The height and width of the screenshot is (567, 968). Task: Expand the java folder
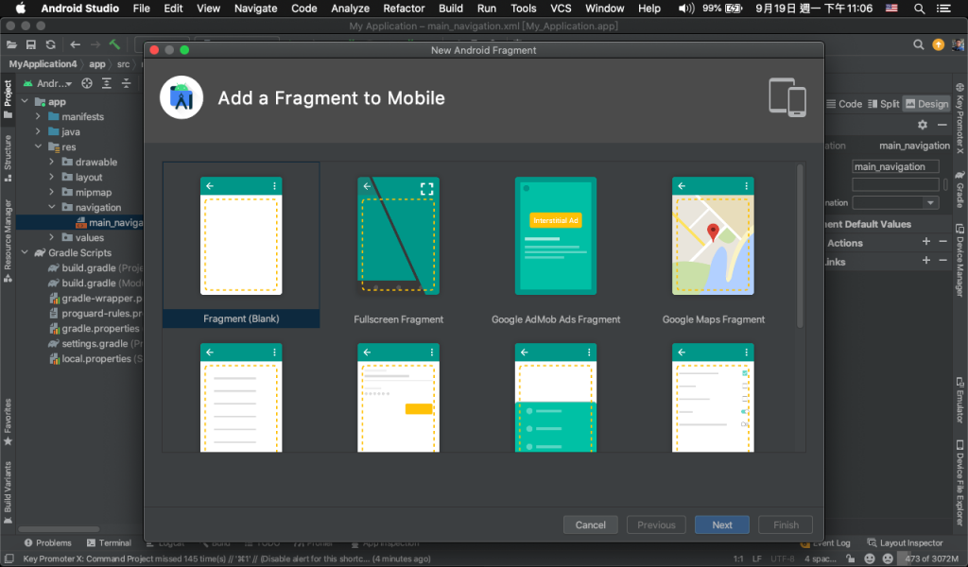point(38,131)
